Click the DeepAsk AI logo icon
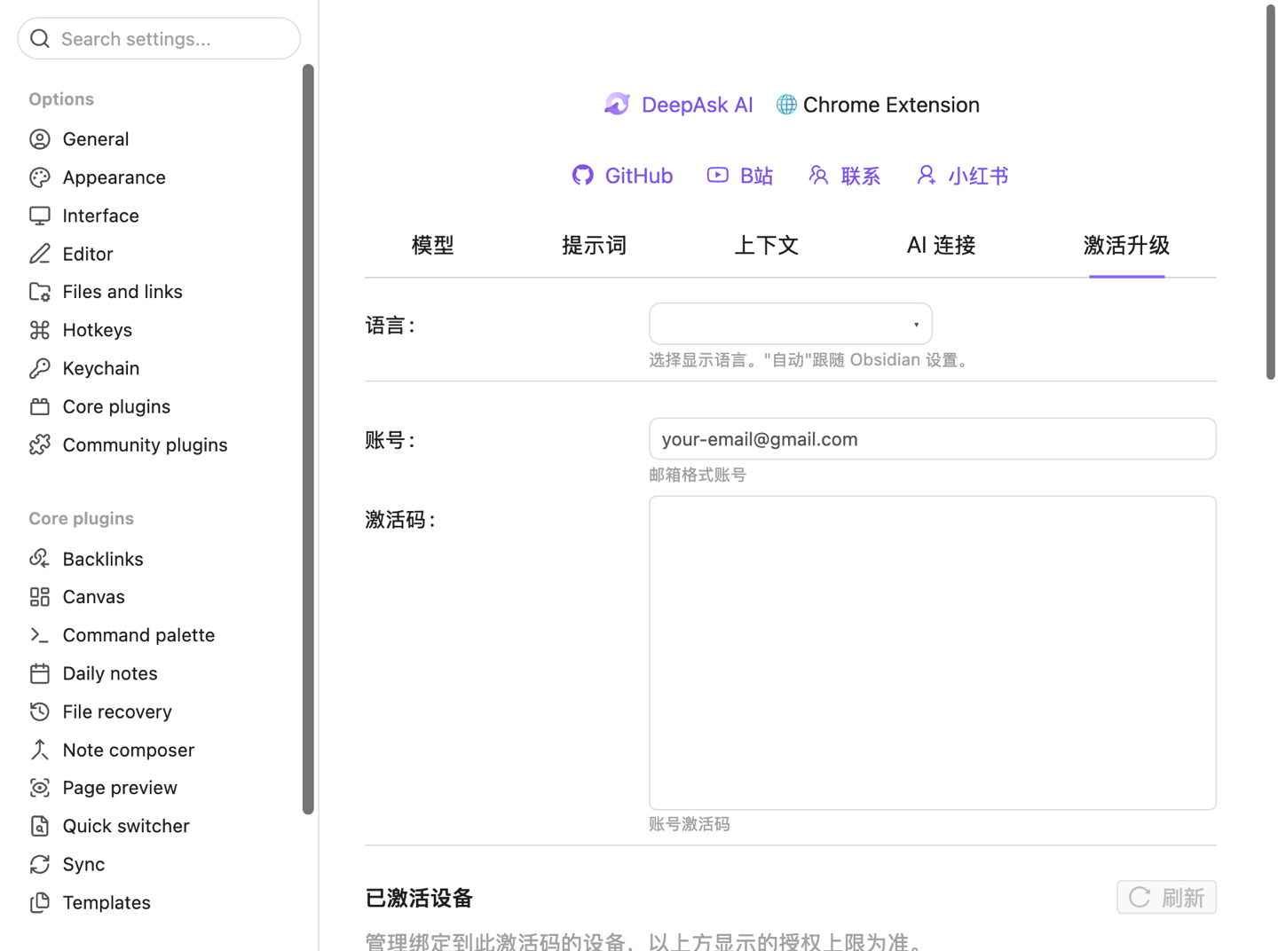The height and width of the screenshot is (951, 1278). 618,105
